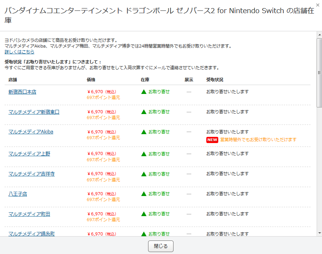Viewport: 322px width, 254px height.
Task: Click お取り寄せいたします status for 八王子店
Action: coord(228,194)
